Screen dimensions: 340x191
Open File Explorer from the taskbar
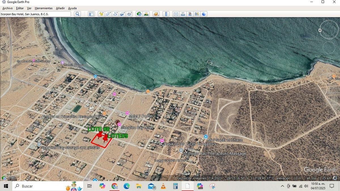click(139, 186)
